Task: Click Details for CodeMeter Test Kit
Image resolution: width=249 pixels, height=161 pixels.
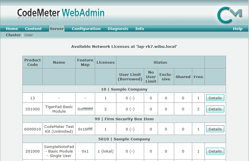Action: 215,129
